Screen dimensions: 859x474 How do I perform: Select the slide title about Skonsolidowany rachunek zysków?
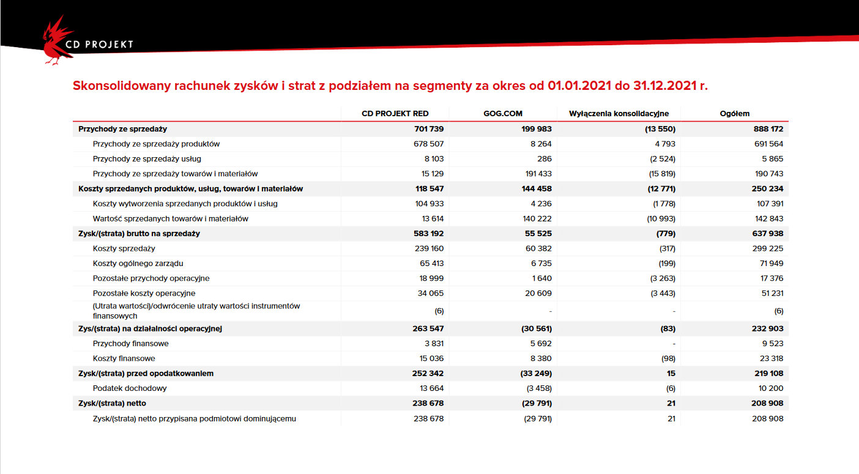[390, 86]
